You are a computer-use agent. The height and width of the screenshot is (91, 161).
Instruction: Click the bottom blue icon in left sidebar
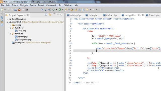tap(2, 25)
